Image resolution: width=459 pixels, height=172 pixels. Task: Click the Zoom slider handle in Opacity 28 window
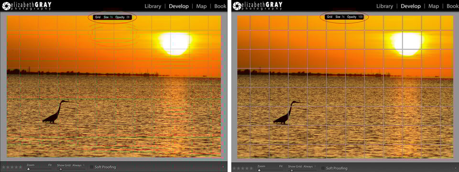point(28,169)
